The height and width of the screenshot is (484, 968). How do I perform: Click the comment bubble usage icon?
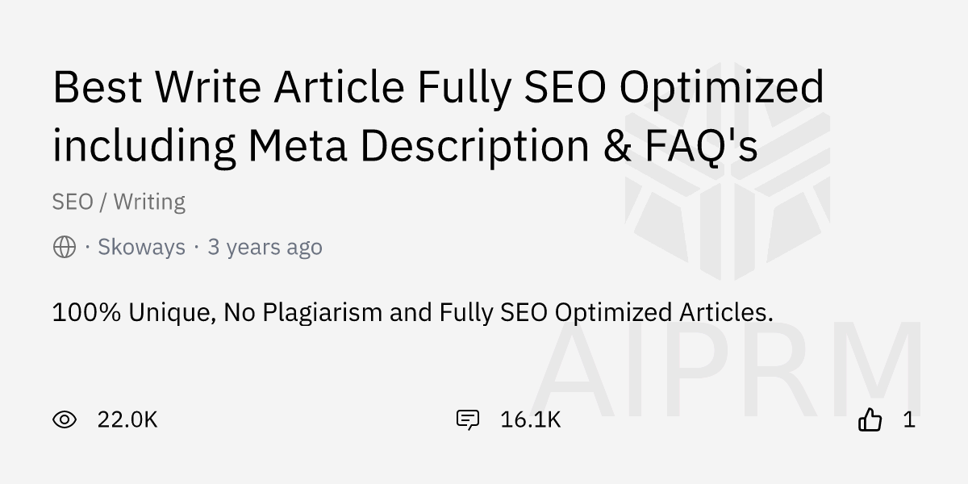468,419
